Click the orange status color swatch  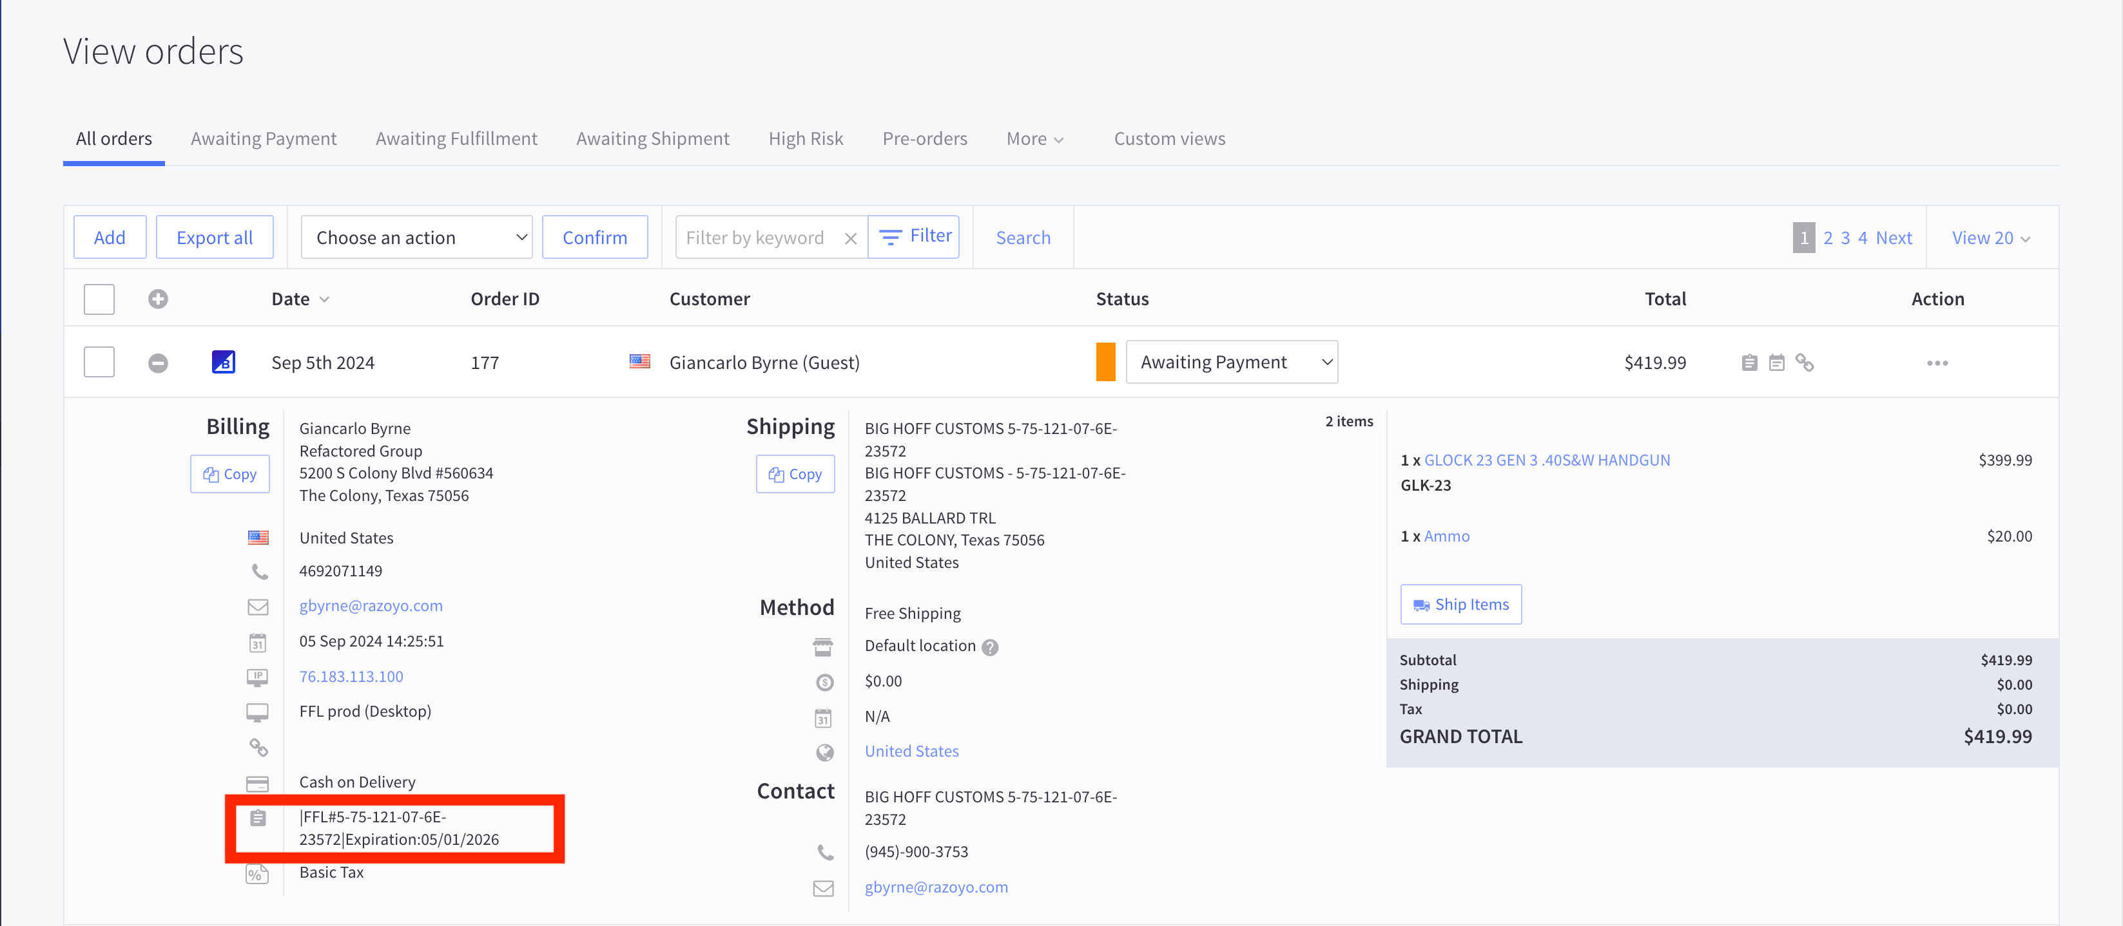[1105, 362]
